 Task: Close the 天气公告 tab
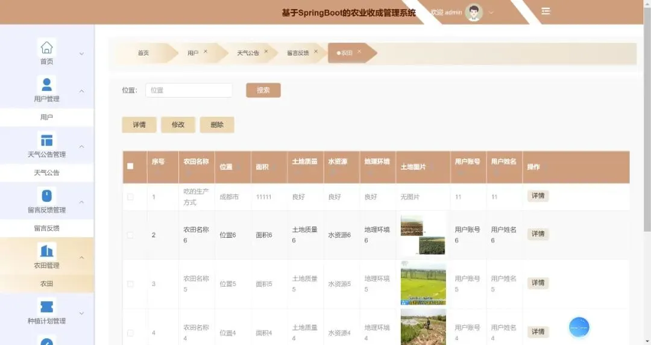pyautogui.click(x=266, y=51)
